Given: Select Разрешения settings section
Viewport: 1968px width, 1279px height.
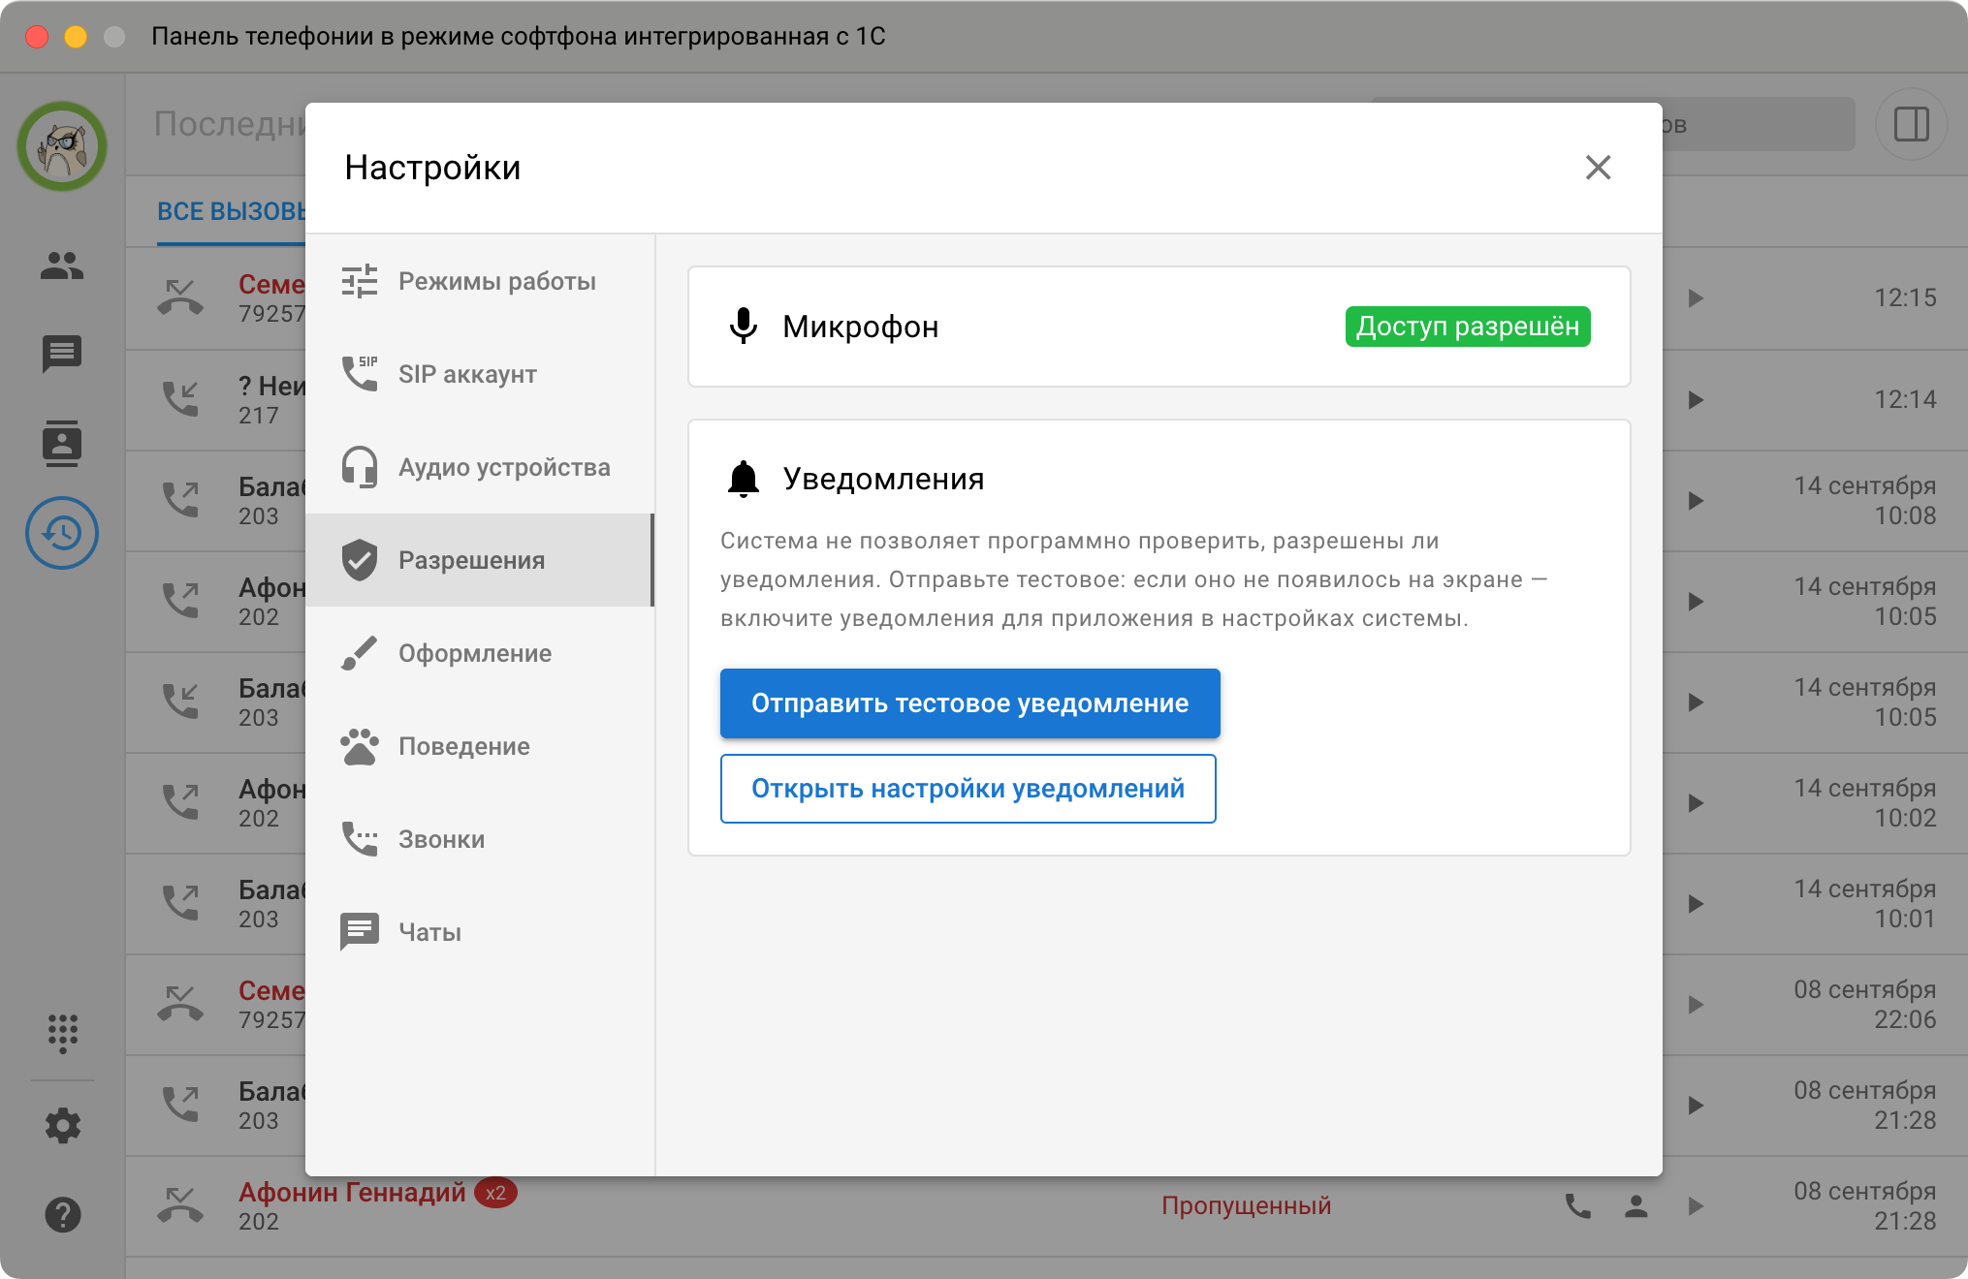Looking at the screenshot, I should click(x=480, y=560).
